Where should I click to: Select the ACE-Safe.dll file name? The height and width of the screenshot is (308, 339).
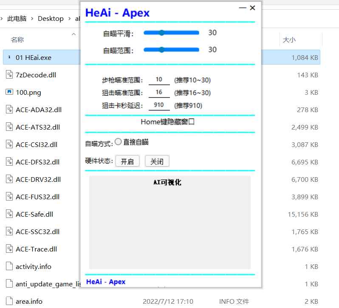tap(34, 215)
